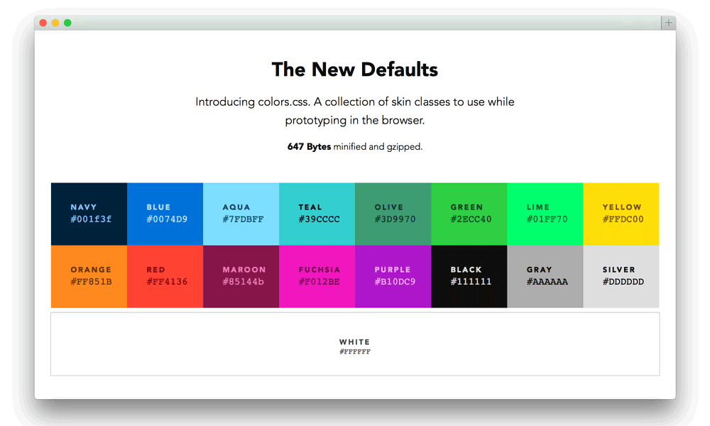Click the RED #FF4136 color block
Screen dimensions: 710x426
(165, 276)
